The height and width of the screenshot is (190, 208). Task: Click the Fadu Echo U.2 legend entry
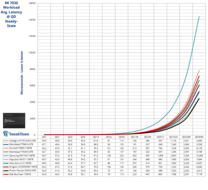[20, 163]
